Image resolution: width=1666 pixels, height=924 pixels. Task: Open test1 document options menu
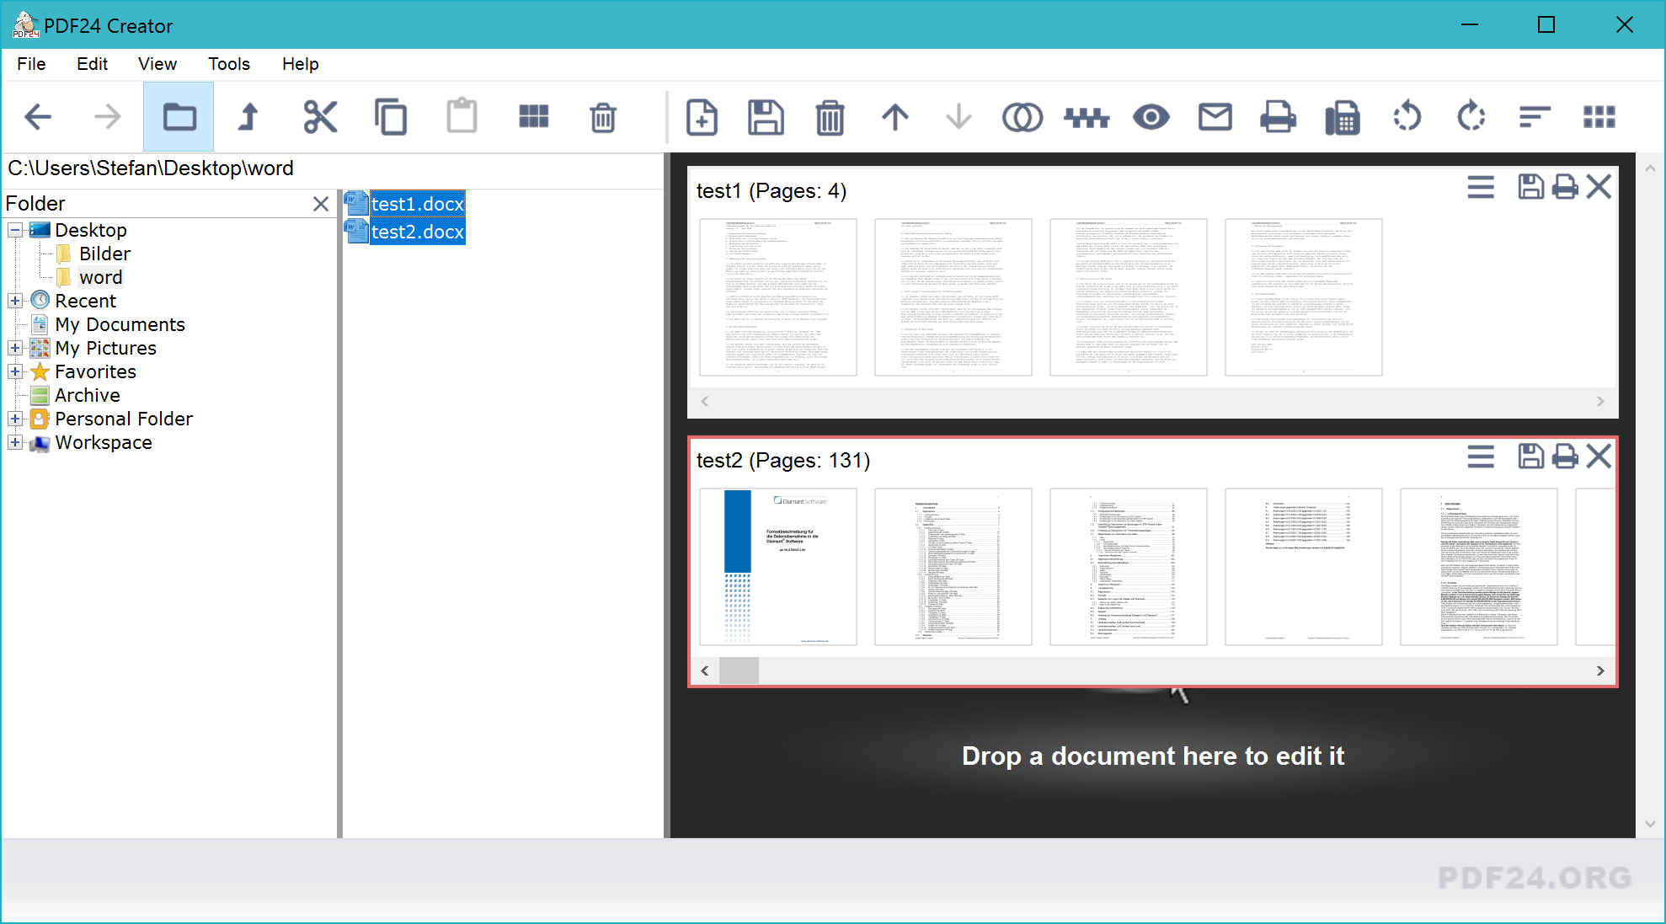tap(1481, 187)
